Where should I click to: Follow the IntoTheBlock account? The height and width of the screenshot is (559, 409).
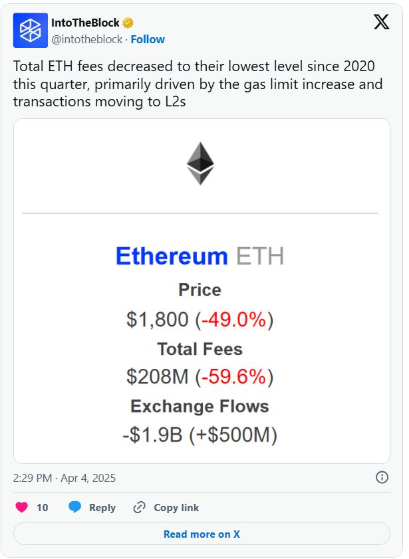click(x=148, y=39)
